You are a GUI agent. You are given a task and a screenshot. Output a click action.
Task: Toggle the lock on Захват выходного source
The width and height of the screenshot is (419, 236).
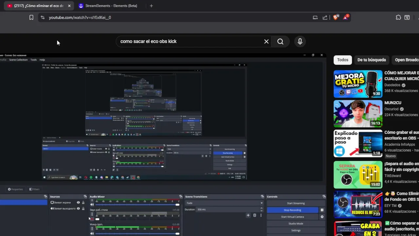click(83, 208)
